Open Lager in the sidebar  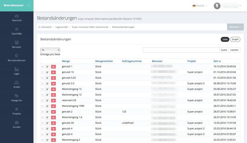(17, 71)
